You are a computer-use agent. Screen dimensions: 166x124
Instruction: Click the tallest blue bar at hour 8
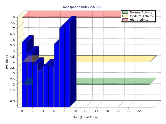pos(67,65)
